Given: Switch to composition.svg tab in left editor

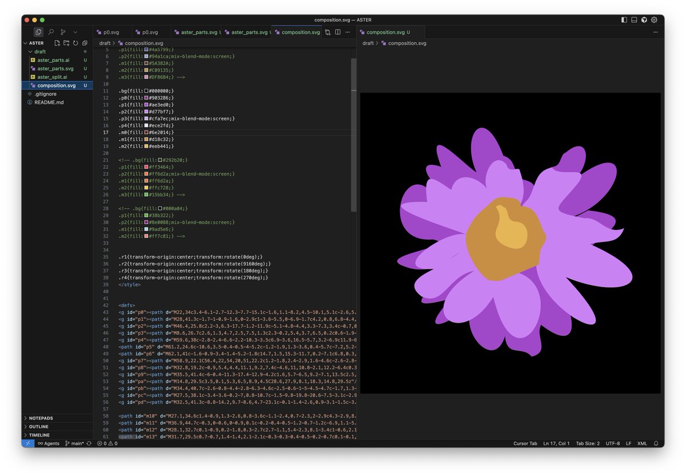Looking at the screenshot, I should click(297, 32).
